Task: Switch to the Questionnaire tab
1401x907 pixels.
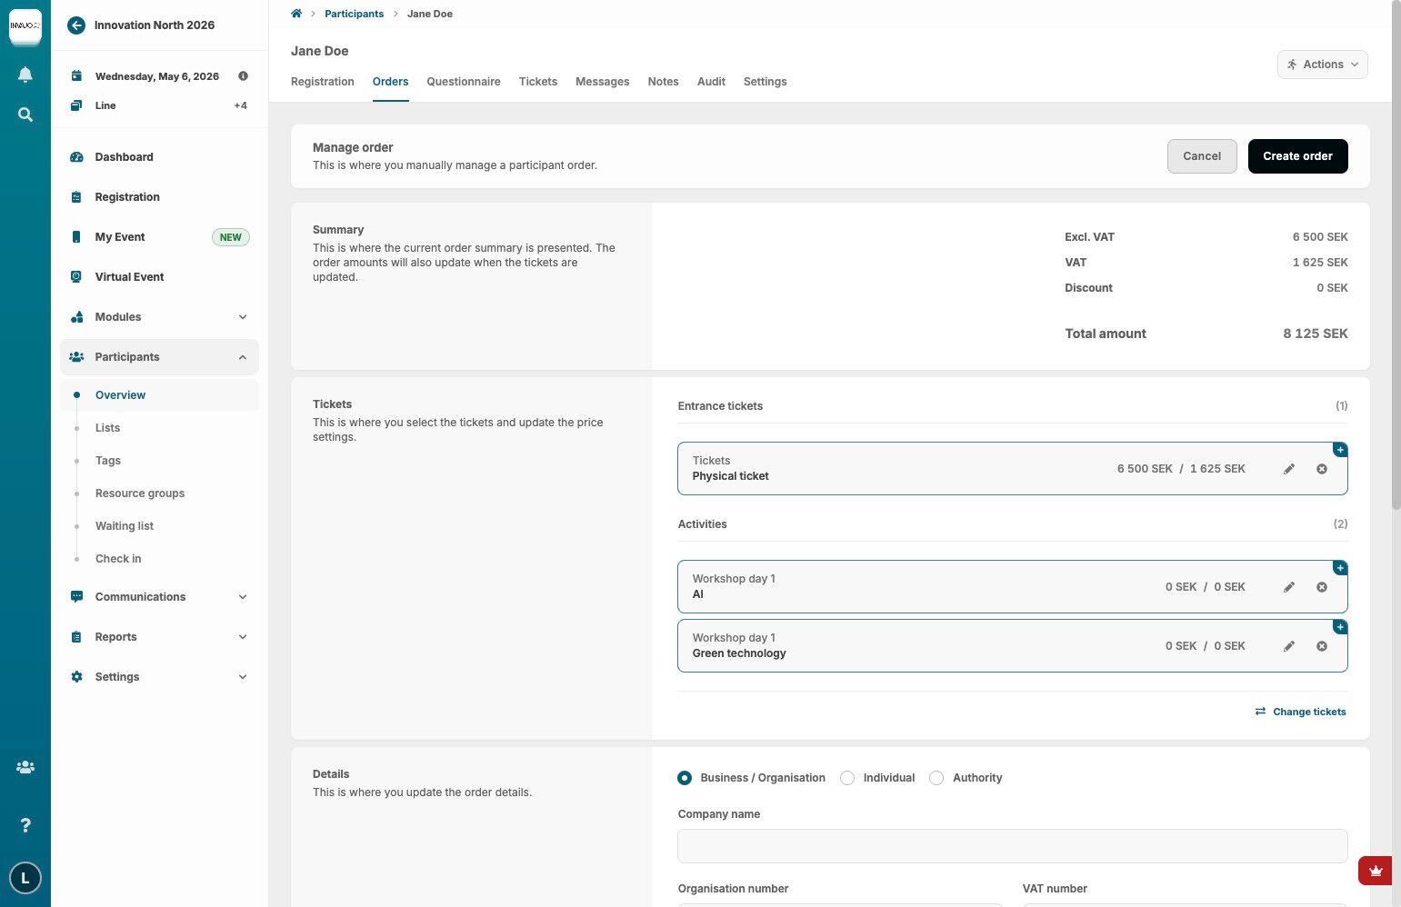Action: pos(464,82)
